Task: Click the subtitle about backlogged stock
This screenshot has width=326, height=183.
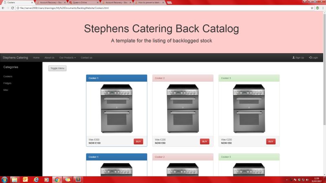Action: click(161, 41)
